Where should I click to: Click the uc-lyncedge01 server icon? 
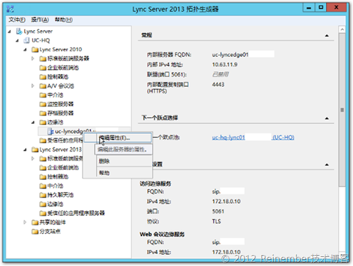pos(51,131)
